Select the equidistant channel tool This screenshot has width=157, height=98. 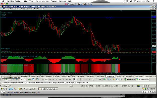pyautogui.click(x=93, y=79)
